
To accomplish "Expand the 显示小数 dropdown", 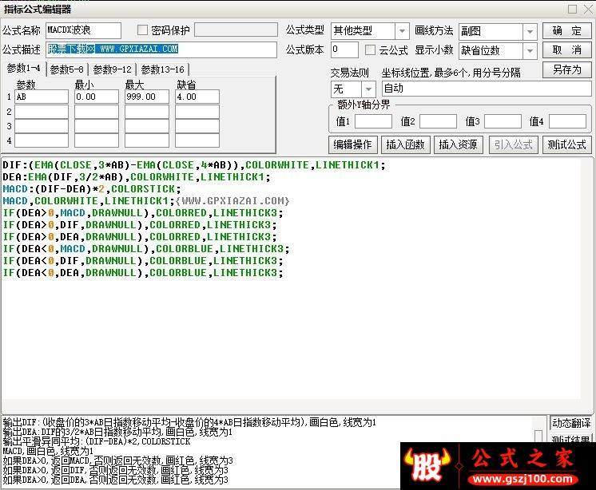I will (530, 51).
